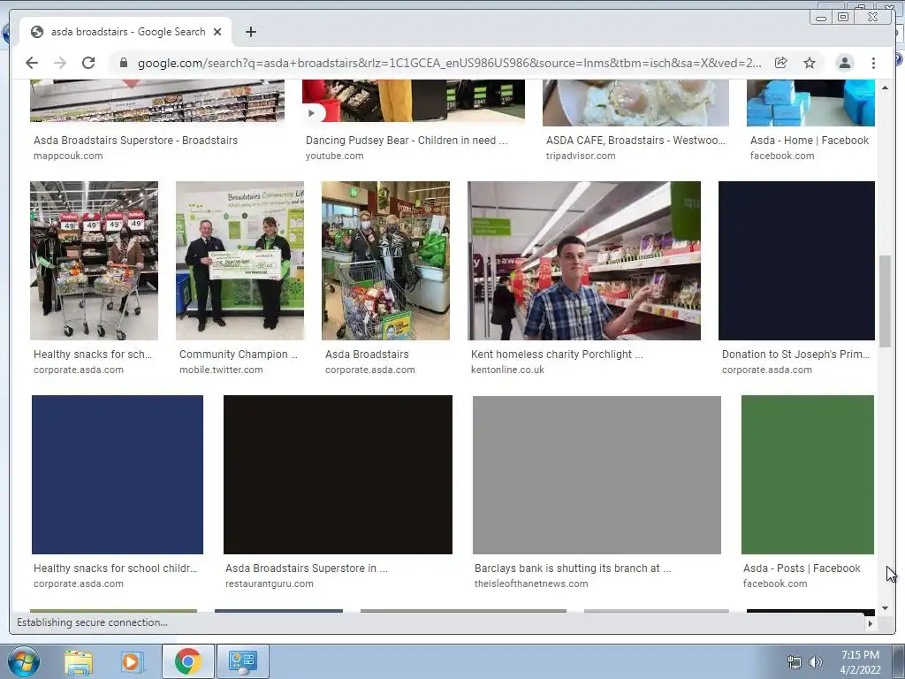Screen dimensions: 905x679
Task: View site security lock info
Action: [123, 63]
